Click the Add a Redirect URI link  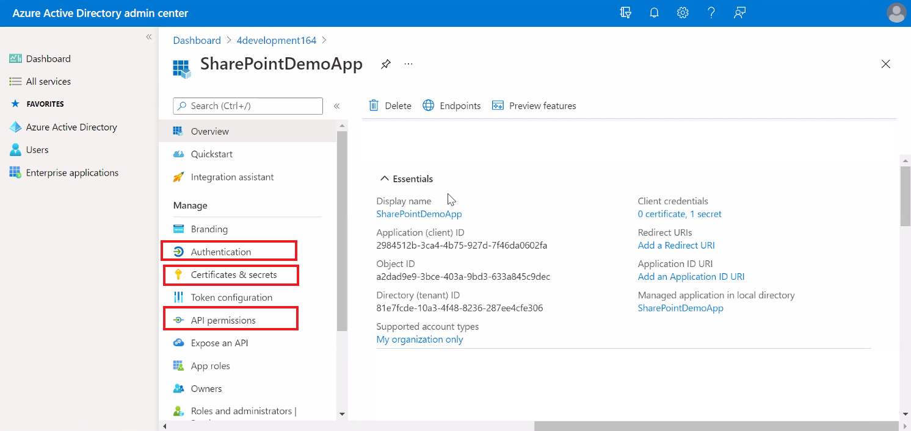pyautogui.click(x=676, y=245)
